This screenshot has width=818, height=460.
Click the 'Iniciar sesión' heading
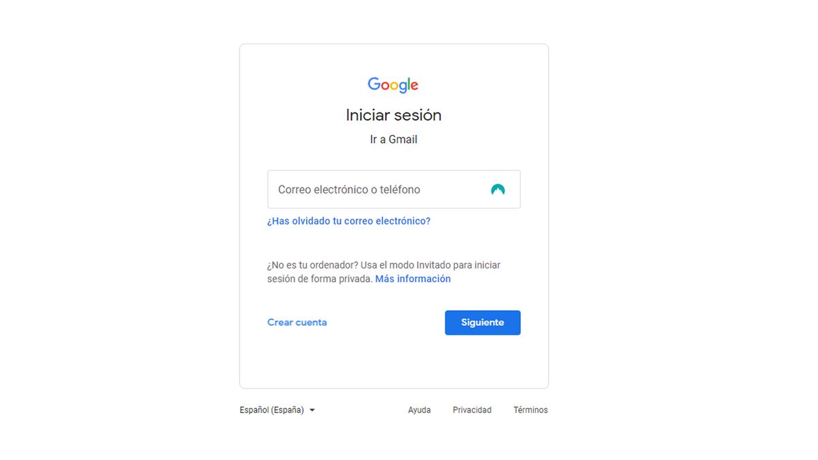(393, 114)
